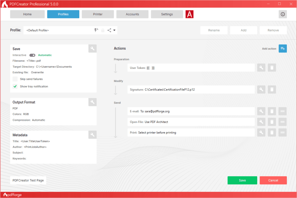Open Save settings wrench icon
The height and width of the screenshot is (198, 297).
tap(92, 49)
